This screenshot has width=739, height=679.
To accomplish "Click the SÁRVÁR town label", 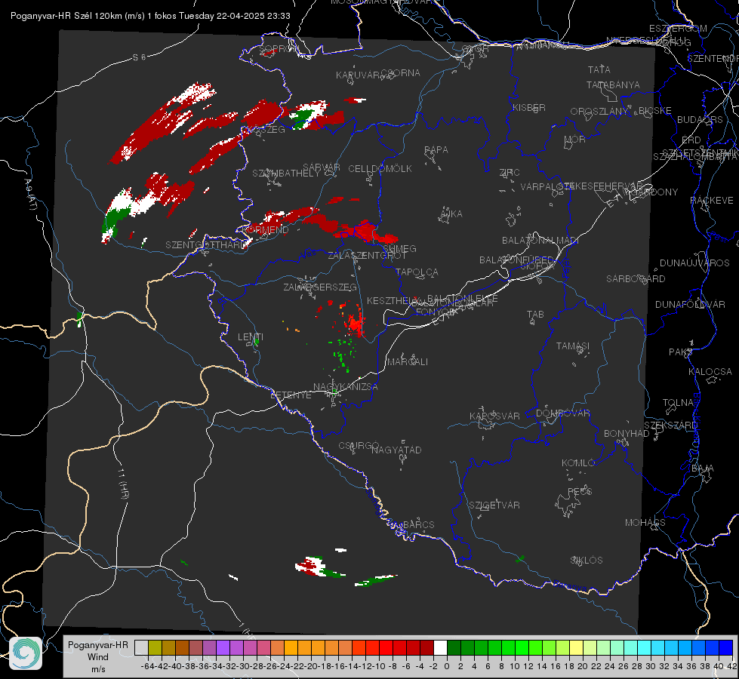I will (322, 167).
